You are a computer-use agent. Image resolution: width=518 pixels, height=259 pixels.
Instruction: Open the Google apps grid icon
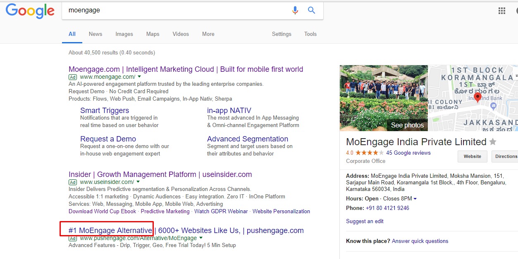(502, 11)
